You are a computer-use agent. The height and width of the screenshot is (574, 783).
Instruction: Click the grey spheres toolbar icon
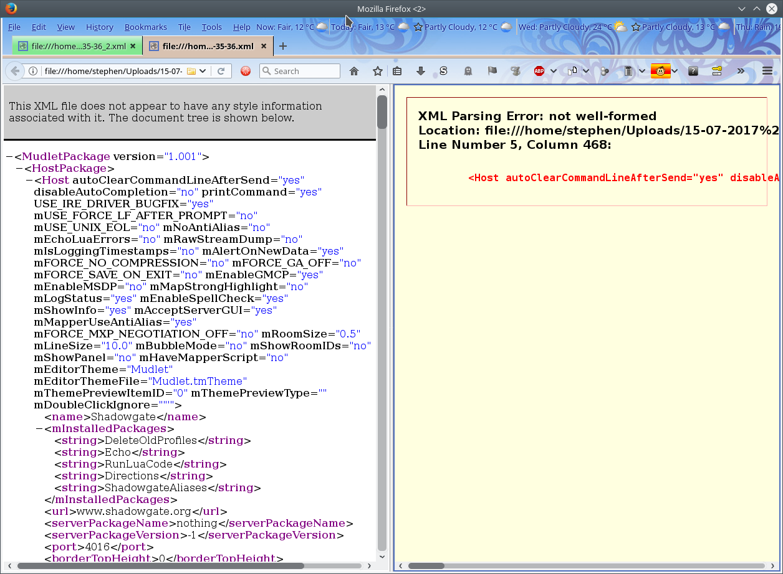(x=604, y=71)
